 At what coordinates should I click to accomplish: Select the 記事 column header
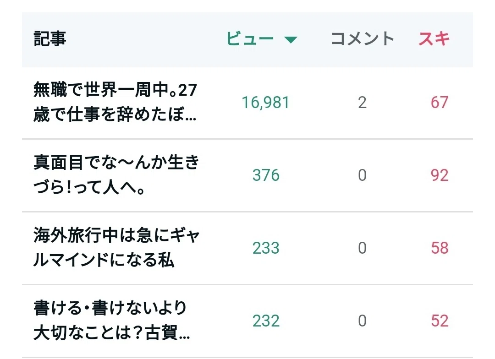click(x=49, y=39)
